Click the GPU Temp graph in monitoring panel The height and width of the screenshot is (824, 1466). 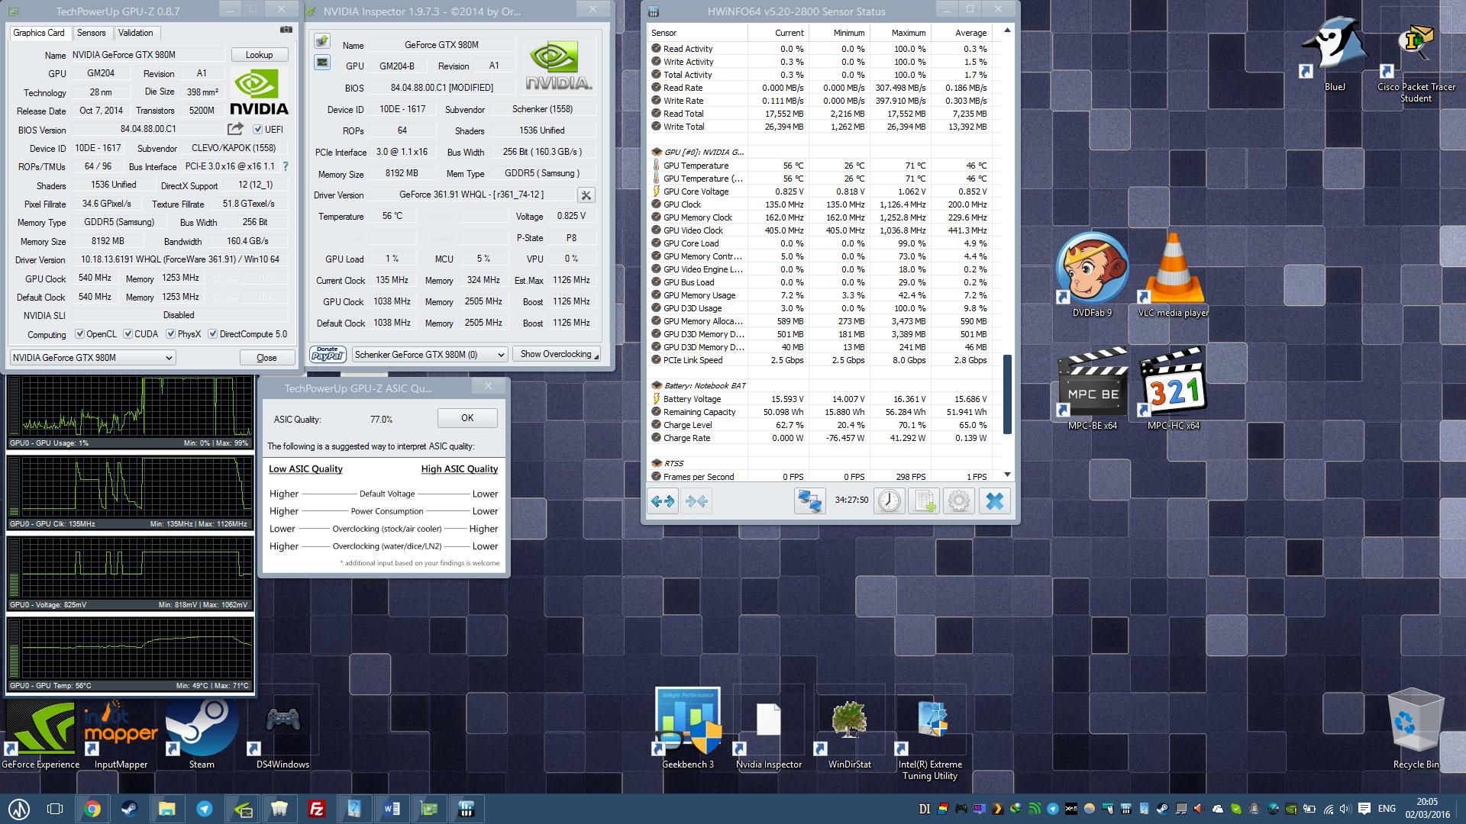point(131,654)
